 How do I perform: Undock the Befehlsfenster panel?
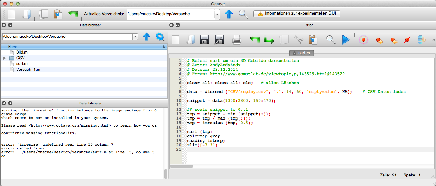tap(10, 103)
